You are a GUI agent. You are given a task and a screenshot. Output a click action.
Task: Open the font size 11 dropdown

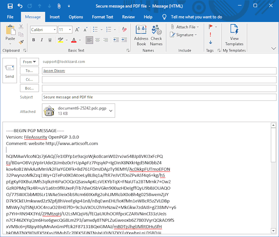(x=70, y=30)
